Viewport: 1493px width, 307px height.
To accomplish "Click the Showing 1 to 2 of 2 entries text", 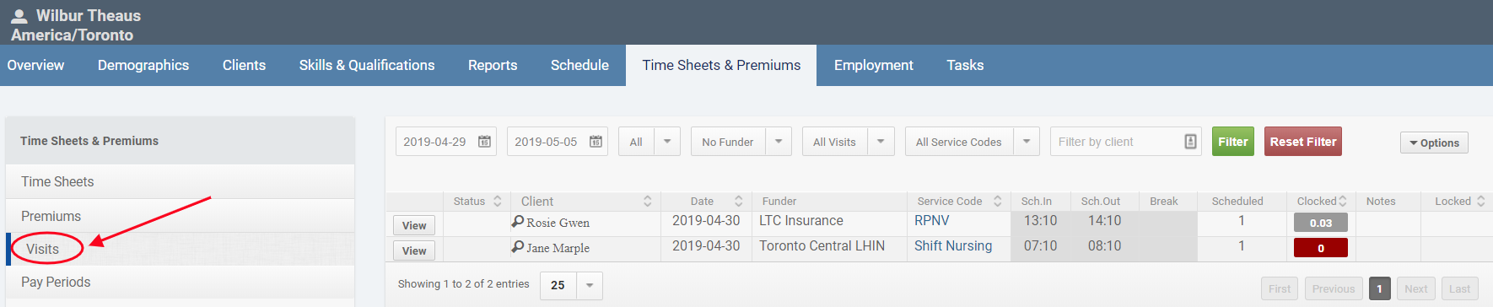I will pyautogui.click(x=464, y=284).
